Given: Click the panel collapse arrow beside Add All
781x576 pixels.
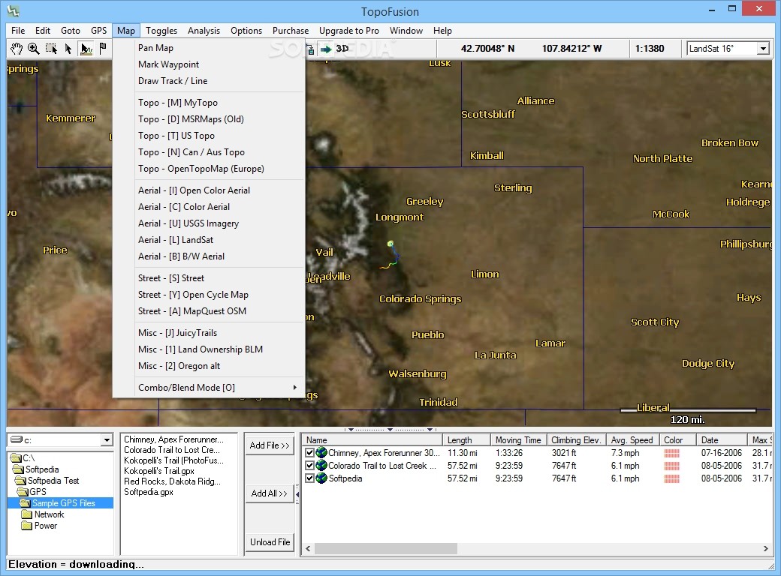Looking at the screenshot, I should [x=297, y=494].
